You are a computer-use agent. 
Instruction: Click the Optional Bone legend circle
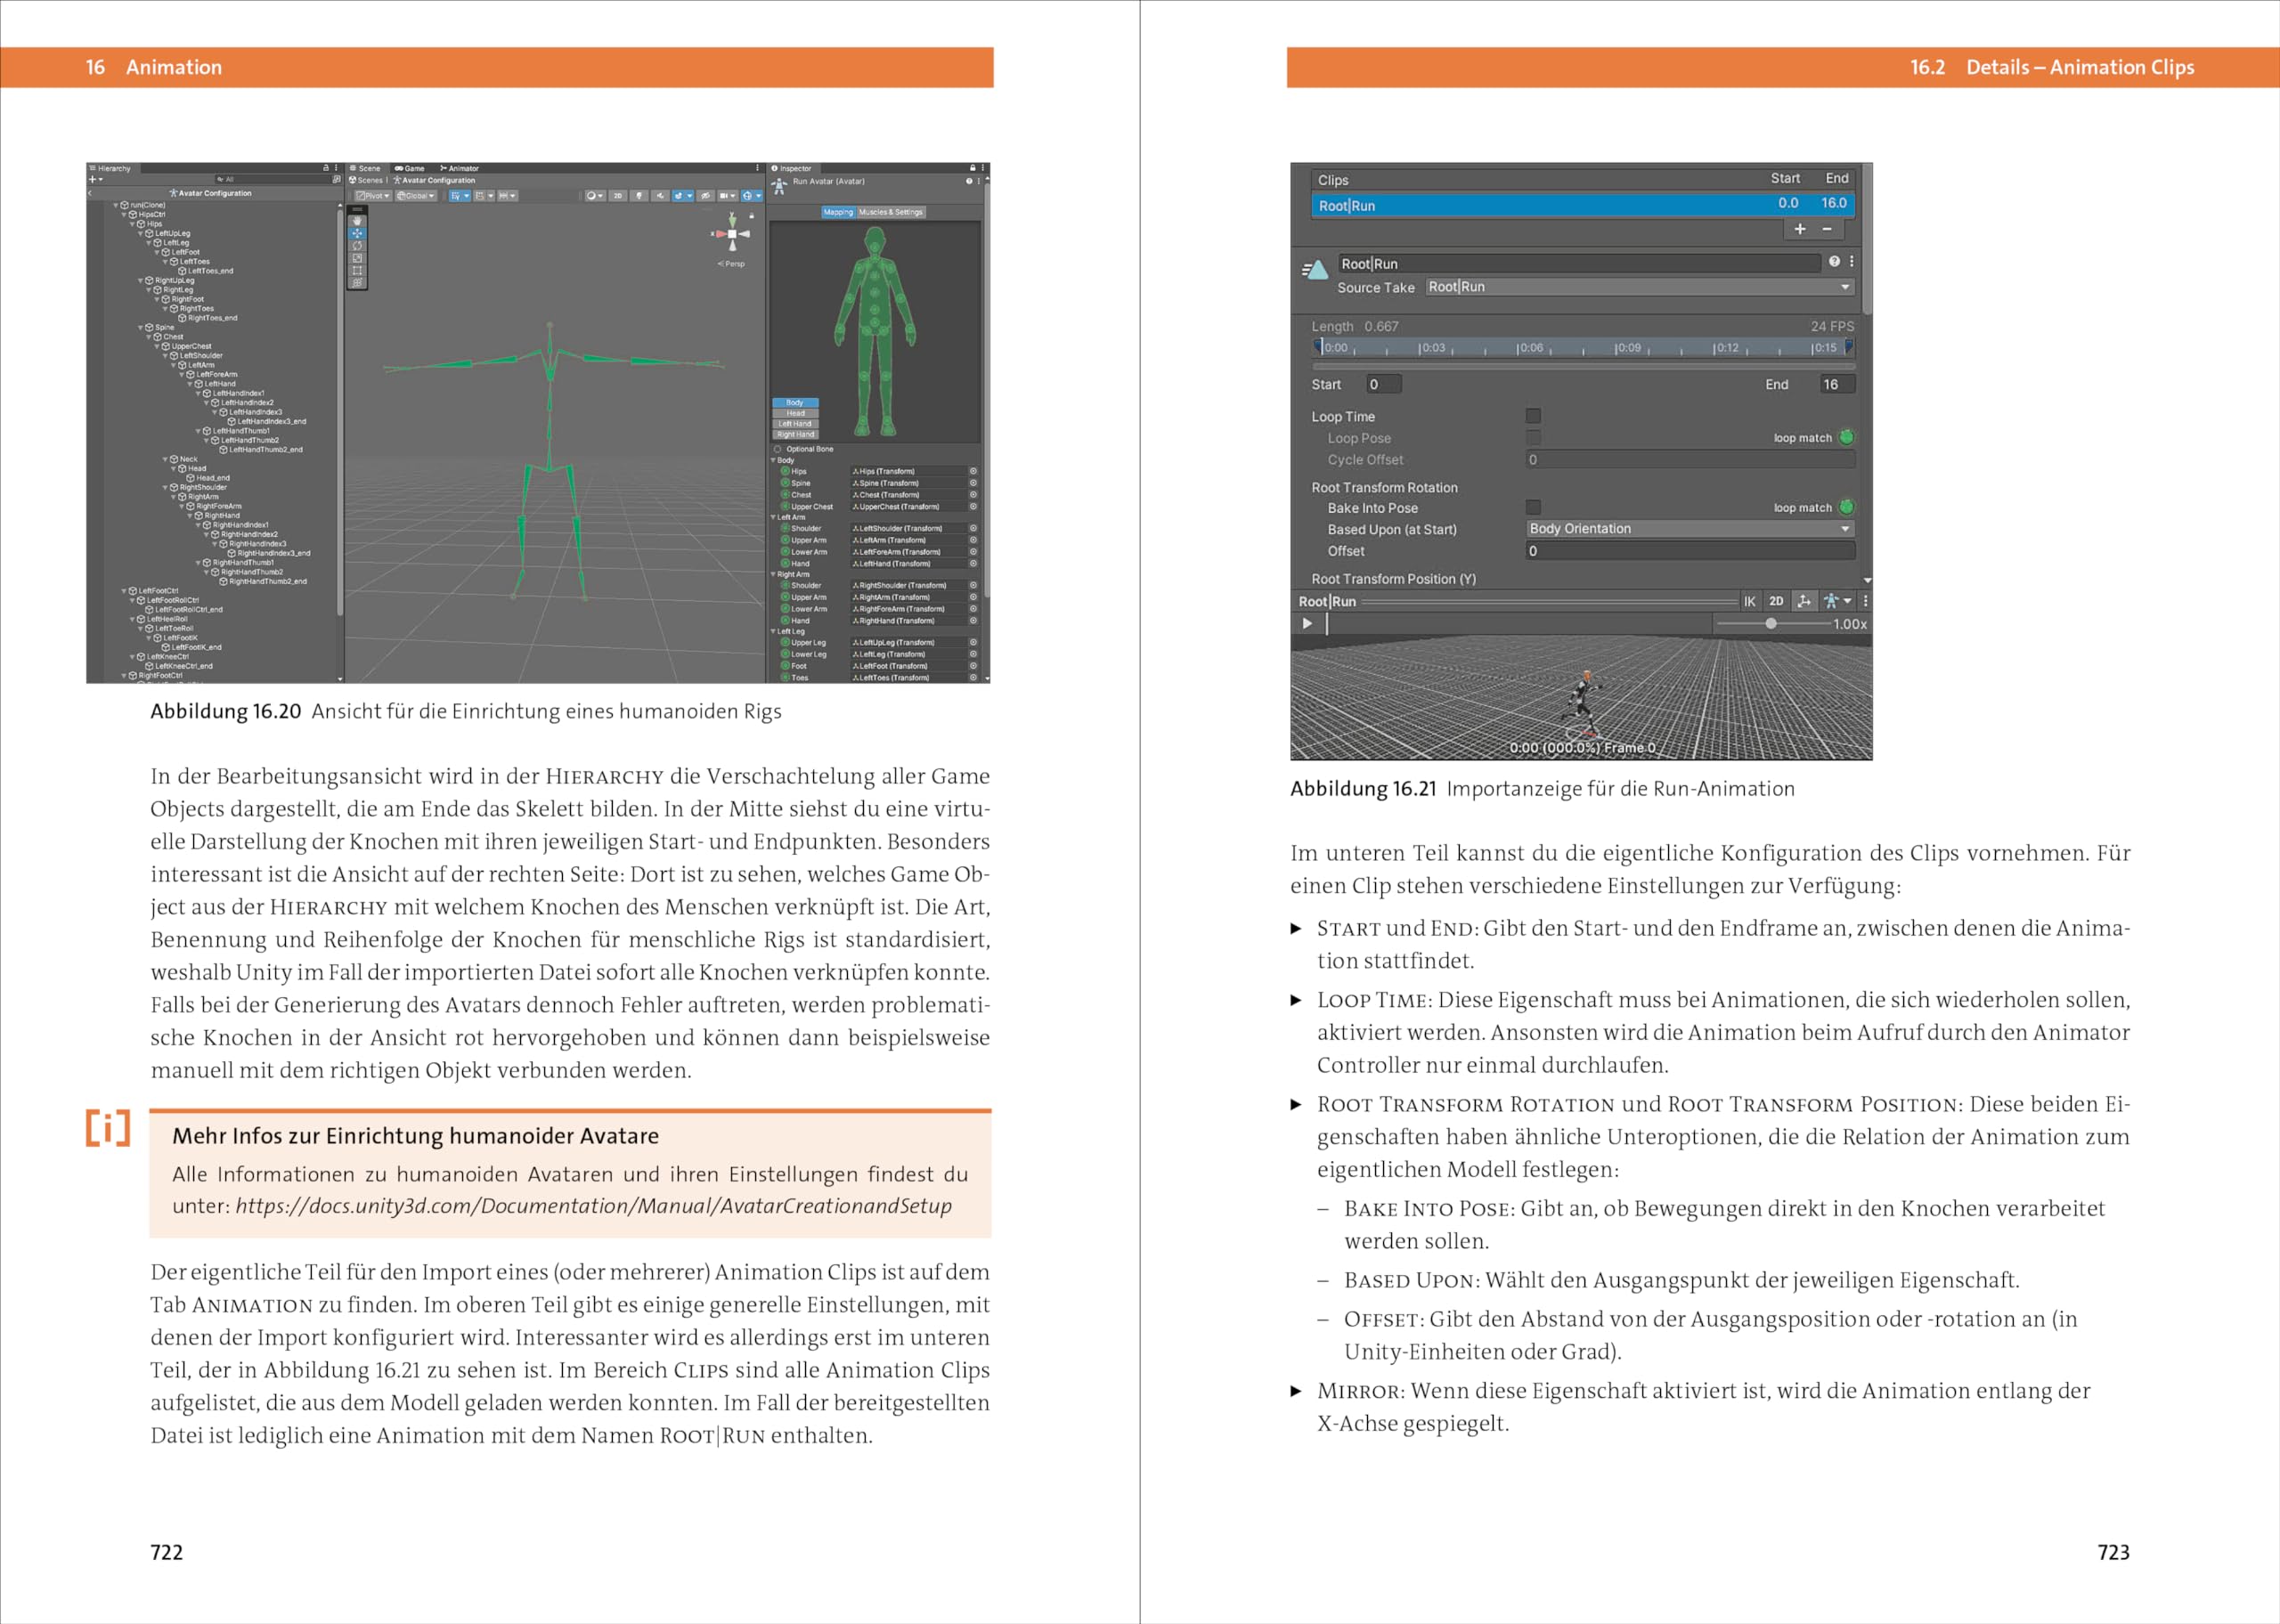coord(778,449)
